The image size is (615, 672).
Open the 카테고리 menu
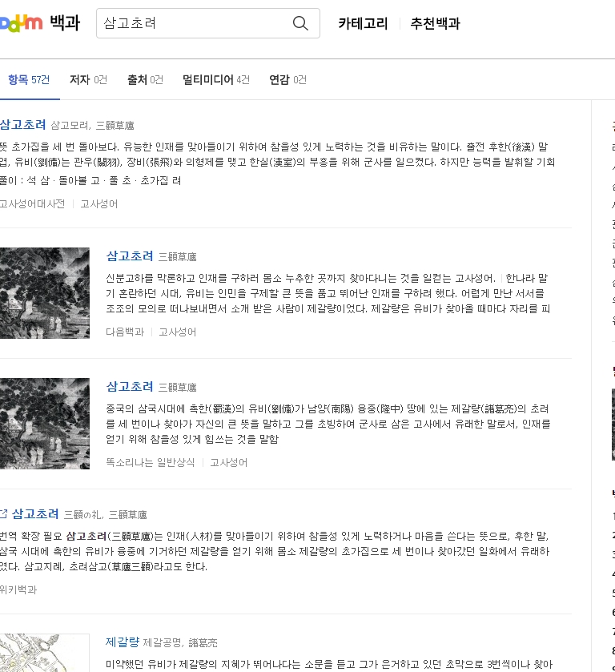[x=363, y=23]
